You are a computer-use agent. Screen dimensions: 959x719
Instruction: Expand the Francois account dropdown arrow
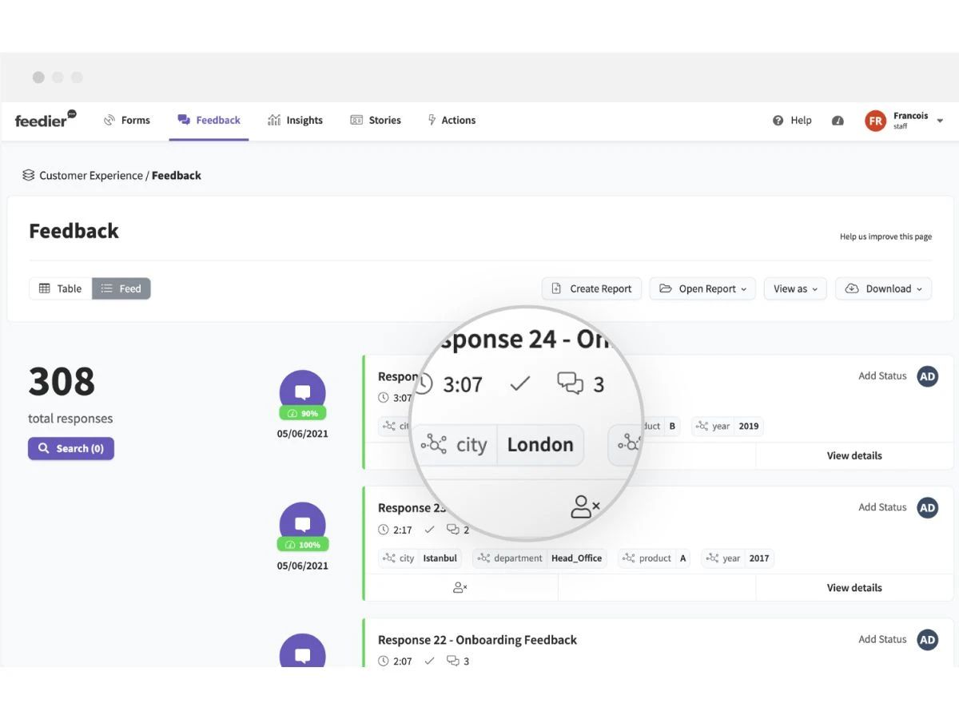[940, 121]
